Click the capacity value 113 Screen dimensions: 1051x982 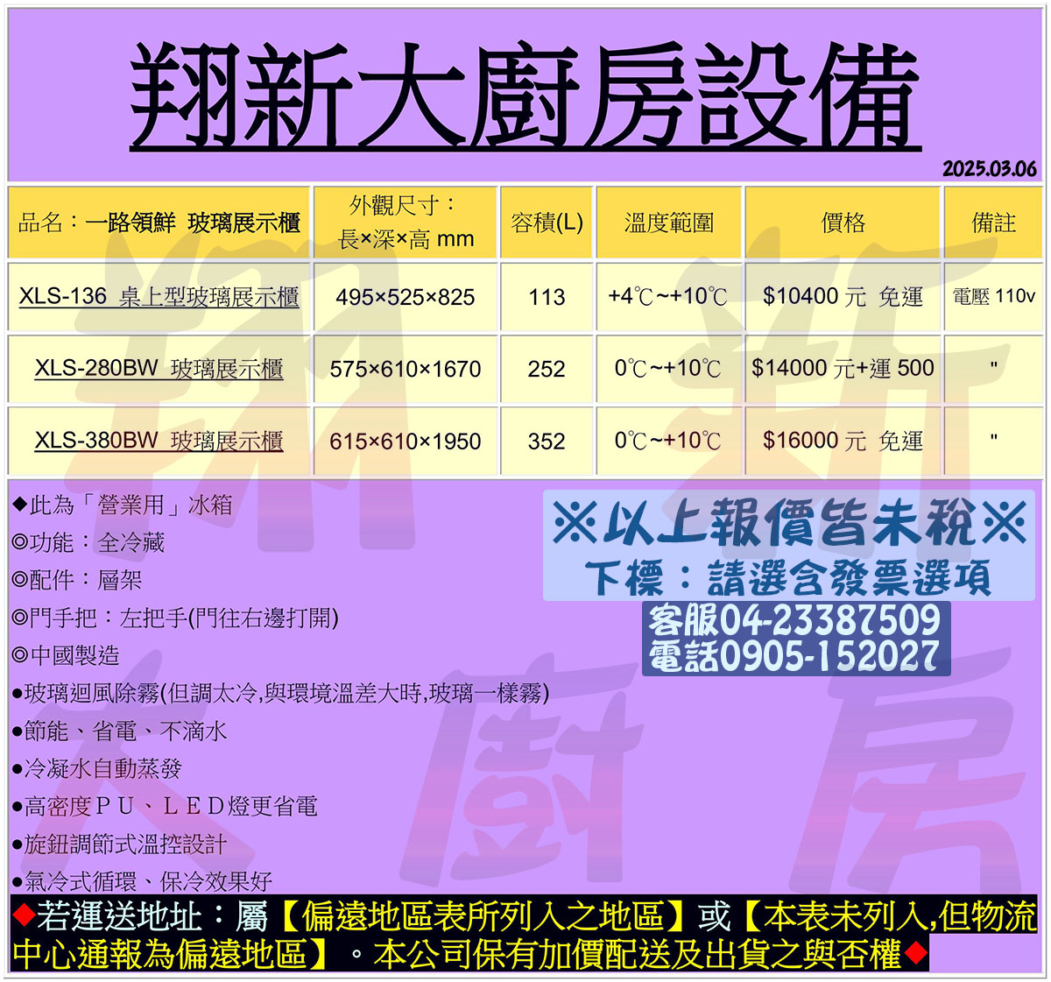(547, 297)
